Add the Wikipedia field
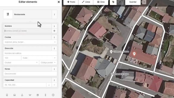174x98 pixels. [30, 95]
